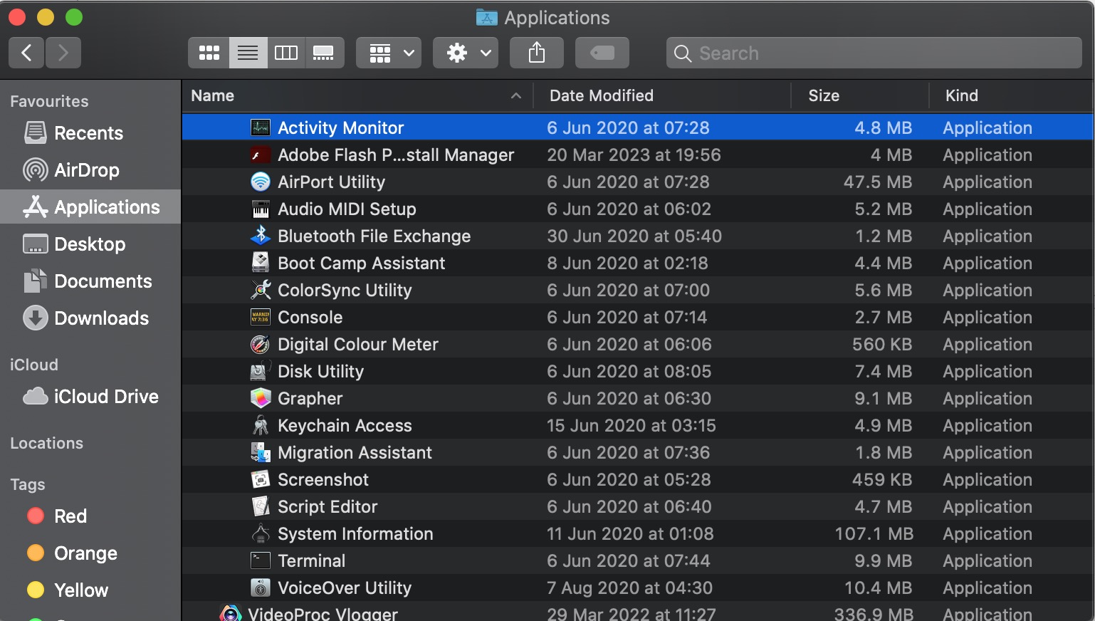Viewport: 1095px width, 621px height.
Task: Open Recents in the sidebar
Action: pos(90,133)
